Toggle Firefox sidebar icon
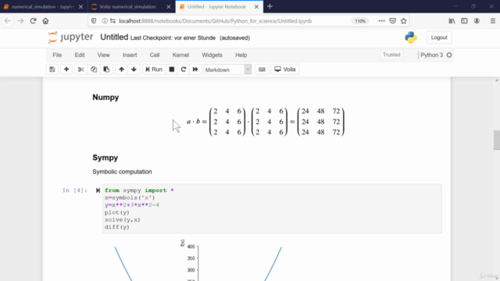Viewport: 500px width, 281px height. tap(464, 21)
